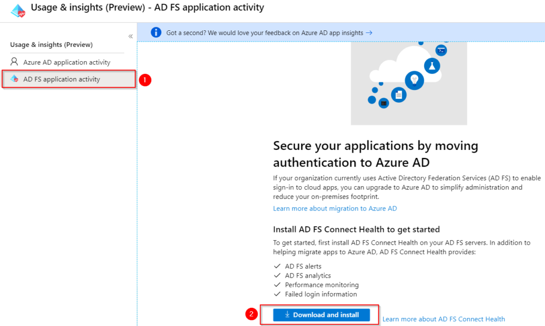Click the flask icon in the cloud illustration
The width and height of the screenshot is (545, 326).
pos(432,66)
